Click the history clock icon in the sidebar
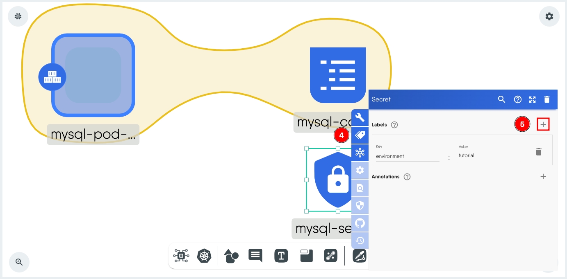The image size is (567, 279). [x=360, y=241]
